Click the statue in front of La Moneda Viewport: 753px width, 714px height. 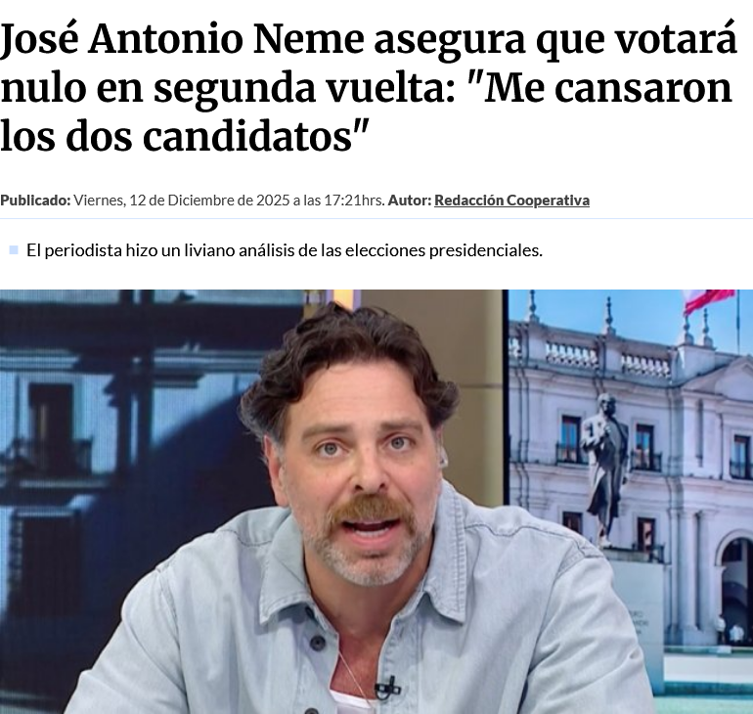click(x=605, y=469)
